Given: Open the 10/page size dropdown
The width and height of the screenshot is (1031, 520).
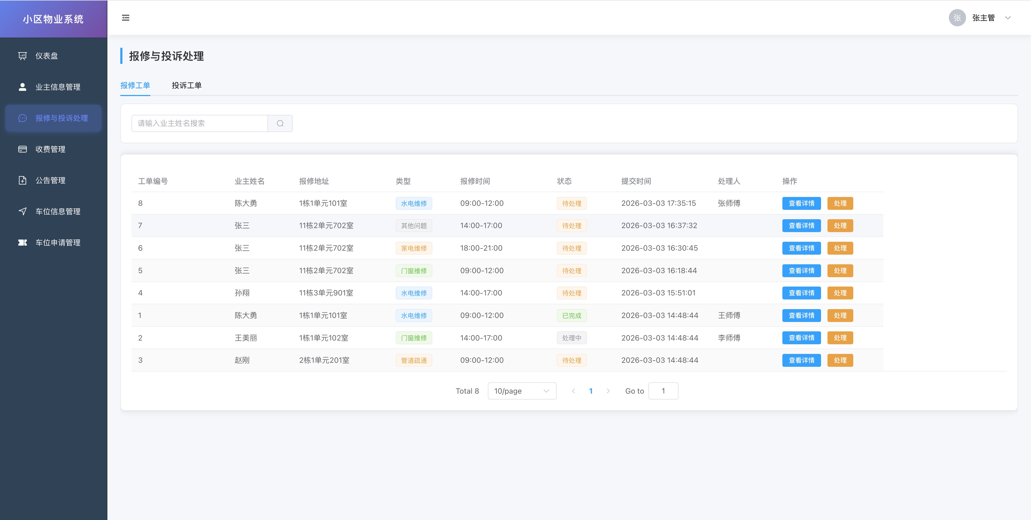Looking at the screenshot, I should (522, 391).
